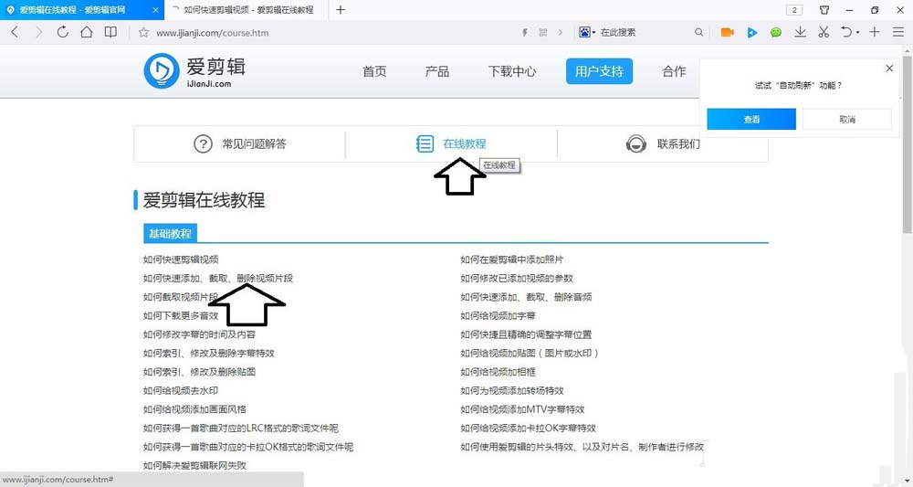Open tutorial 如何解决爱剪辑联网失败

194,465
